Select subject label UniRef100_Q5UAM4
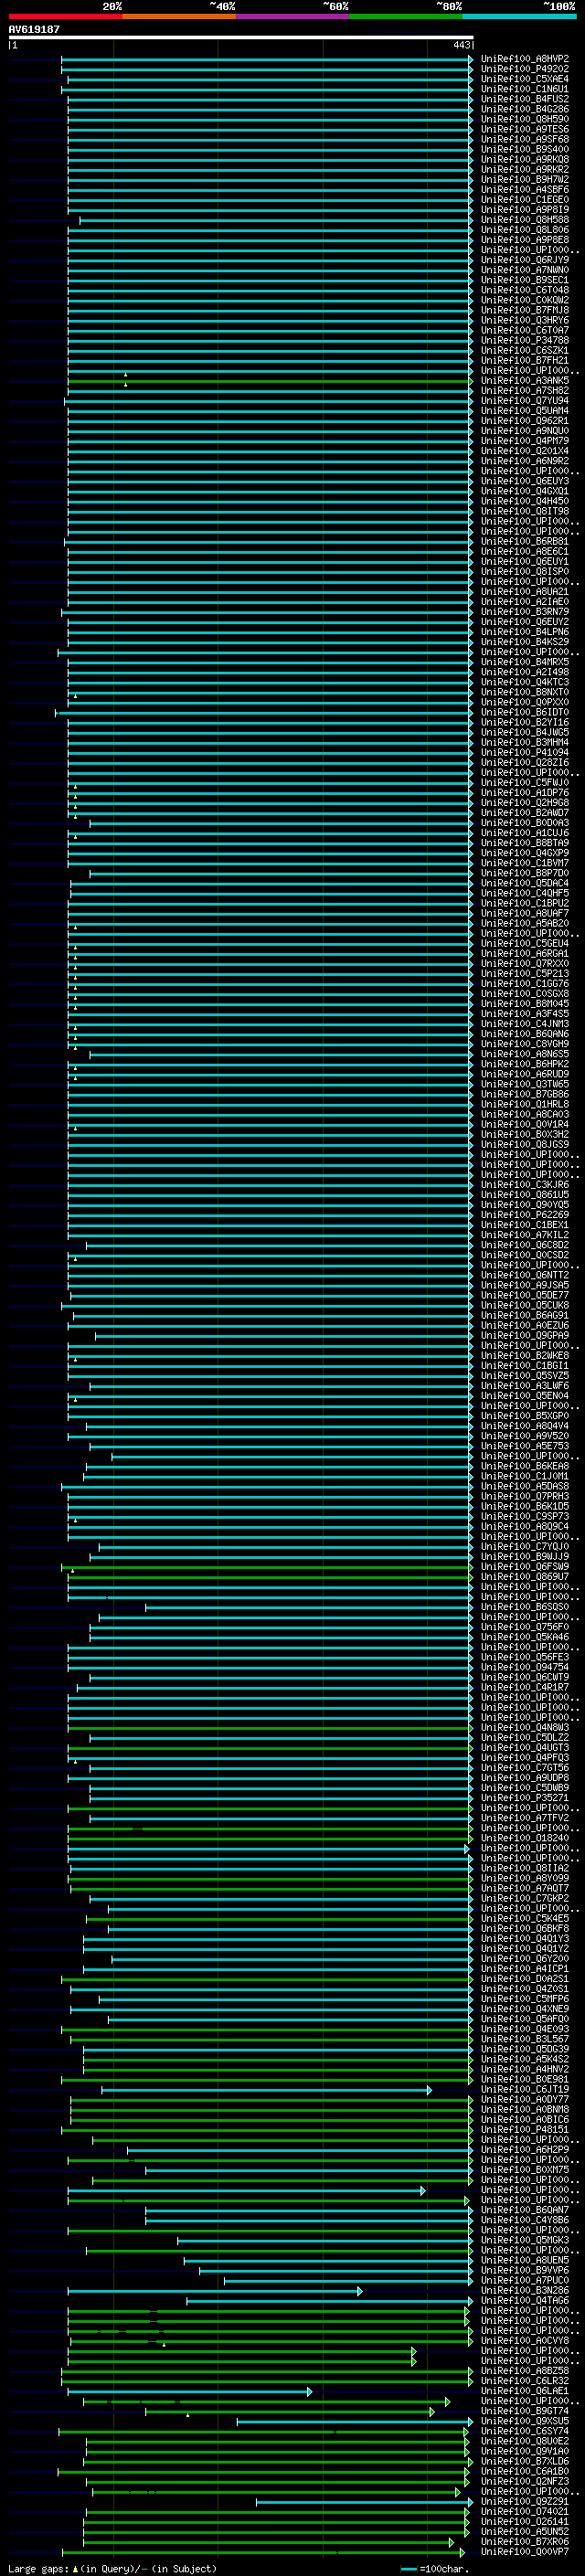Screen dimensions: 585x2576 524,411
